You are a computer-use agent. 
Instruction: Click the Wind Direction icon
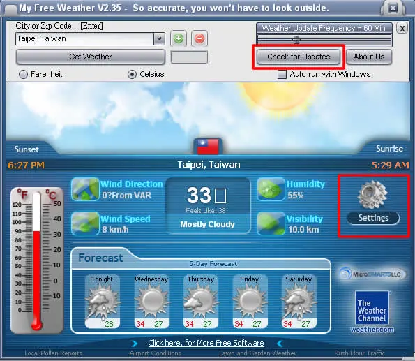pos(85,189)
